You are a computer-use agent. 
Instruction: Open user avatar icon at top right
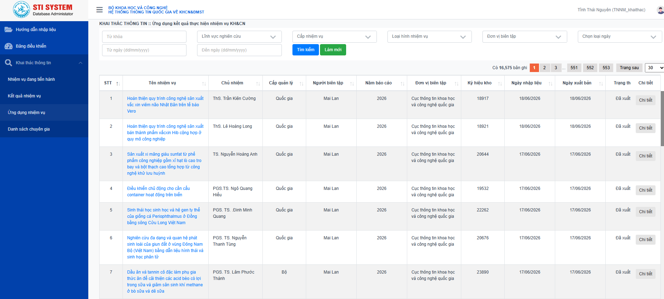[x=660, y=10]
